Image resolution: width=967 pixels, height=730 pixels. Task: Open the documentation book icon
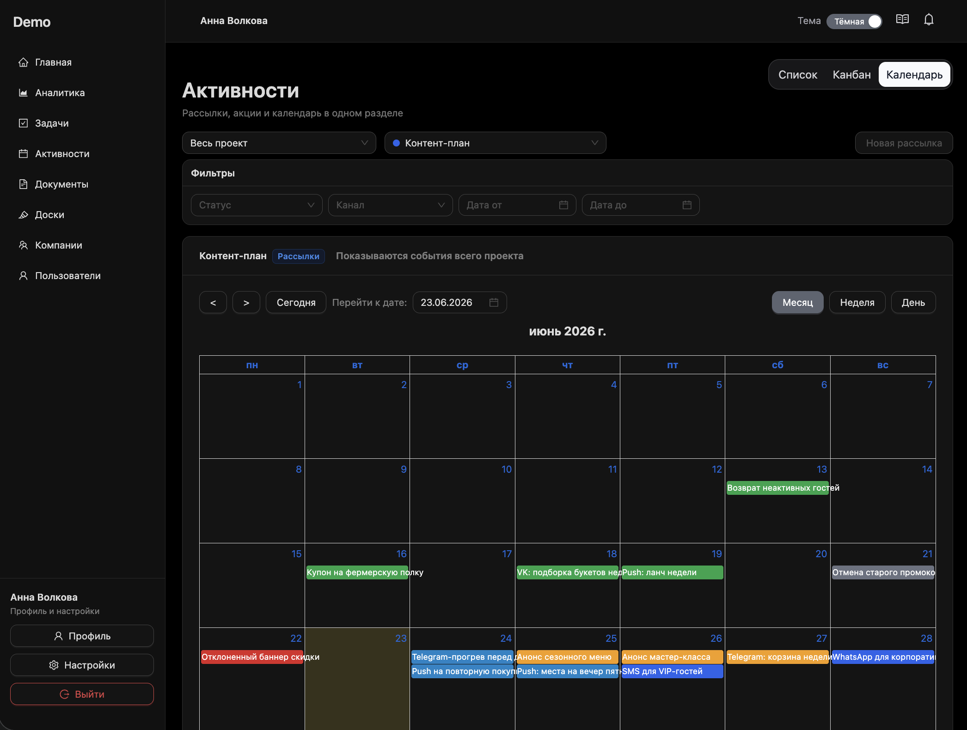coord(902,19)
